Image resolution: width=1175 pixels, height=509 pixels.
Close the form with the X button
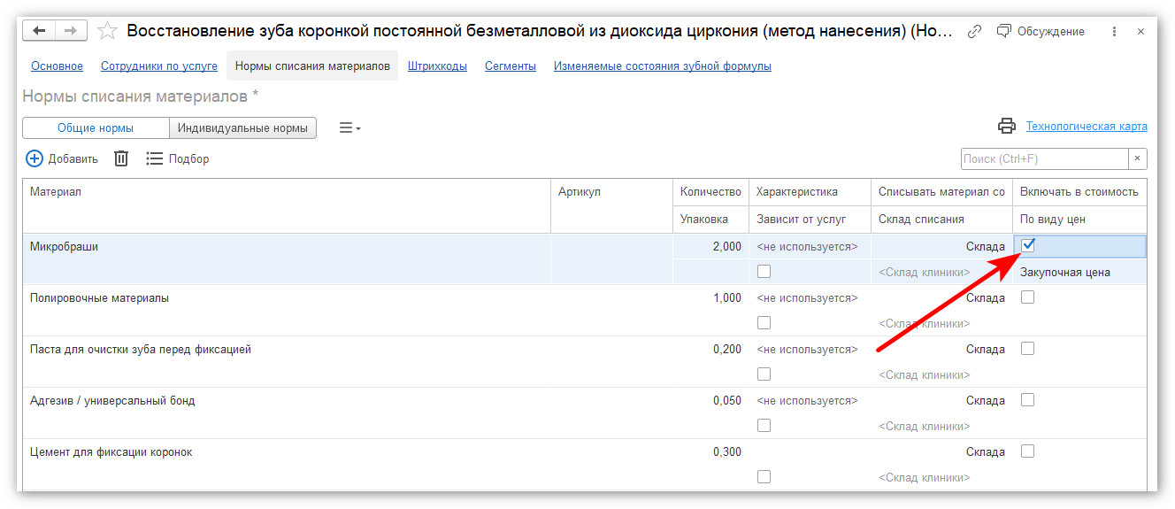pyautogui.click(x=1140, y=31)
